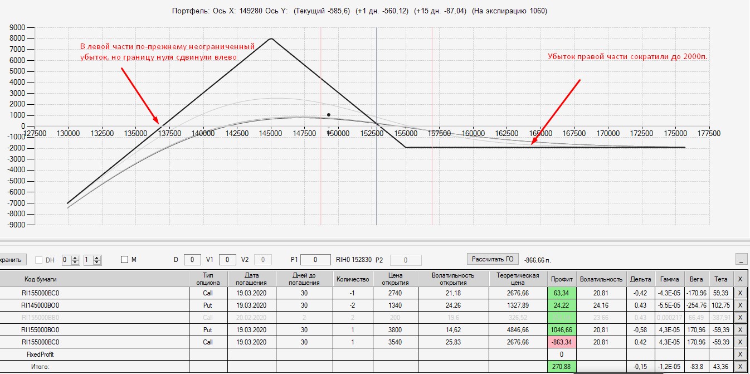The image size is (750, 374).
Task: Click the profit cell 1046,66
Action: pyautogui.click(x=562, y=330)
